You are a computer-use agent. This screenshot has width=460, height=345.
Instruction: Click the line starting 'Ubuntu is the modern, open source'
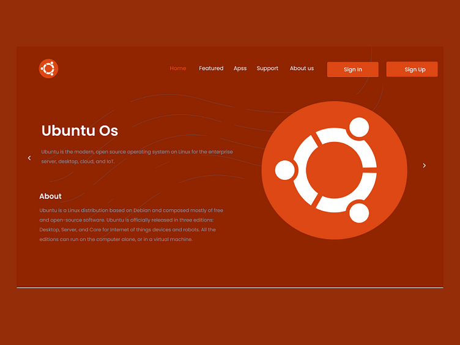click(x=137, y=152)
